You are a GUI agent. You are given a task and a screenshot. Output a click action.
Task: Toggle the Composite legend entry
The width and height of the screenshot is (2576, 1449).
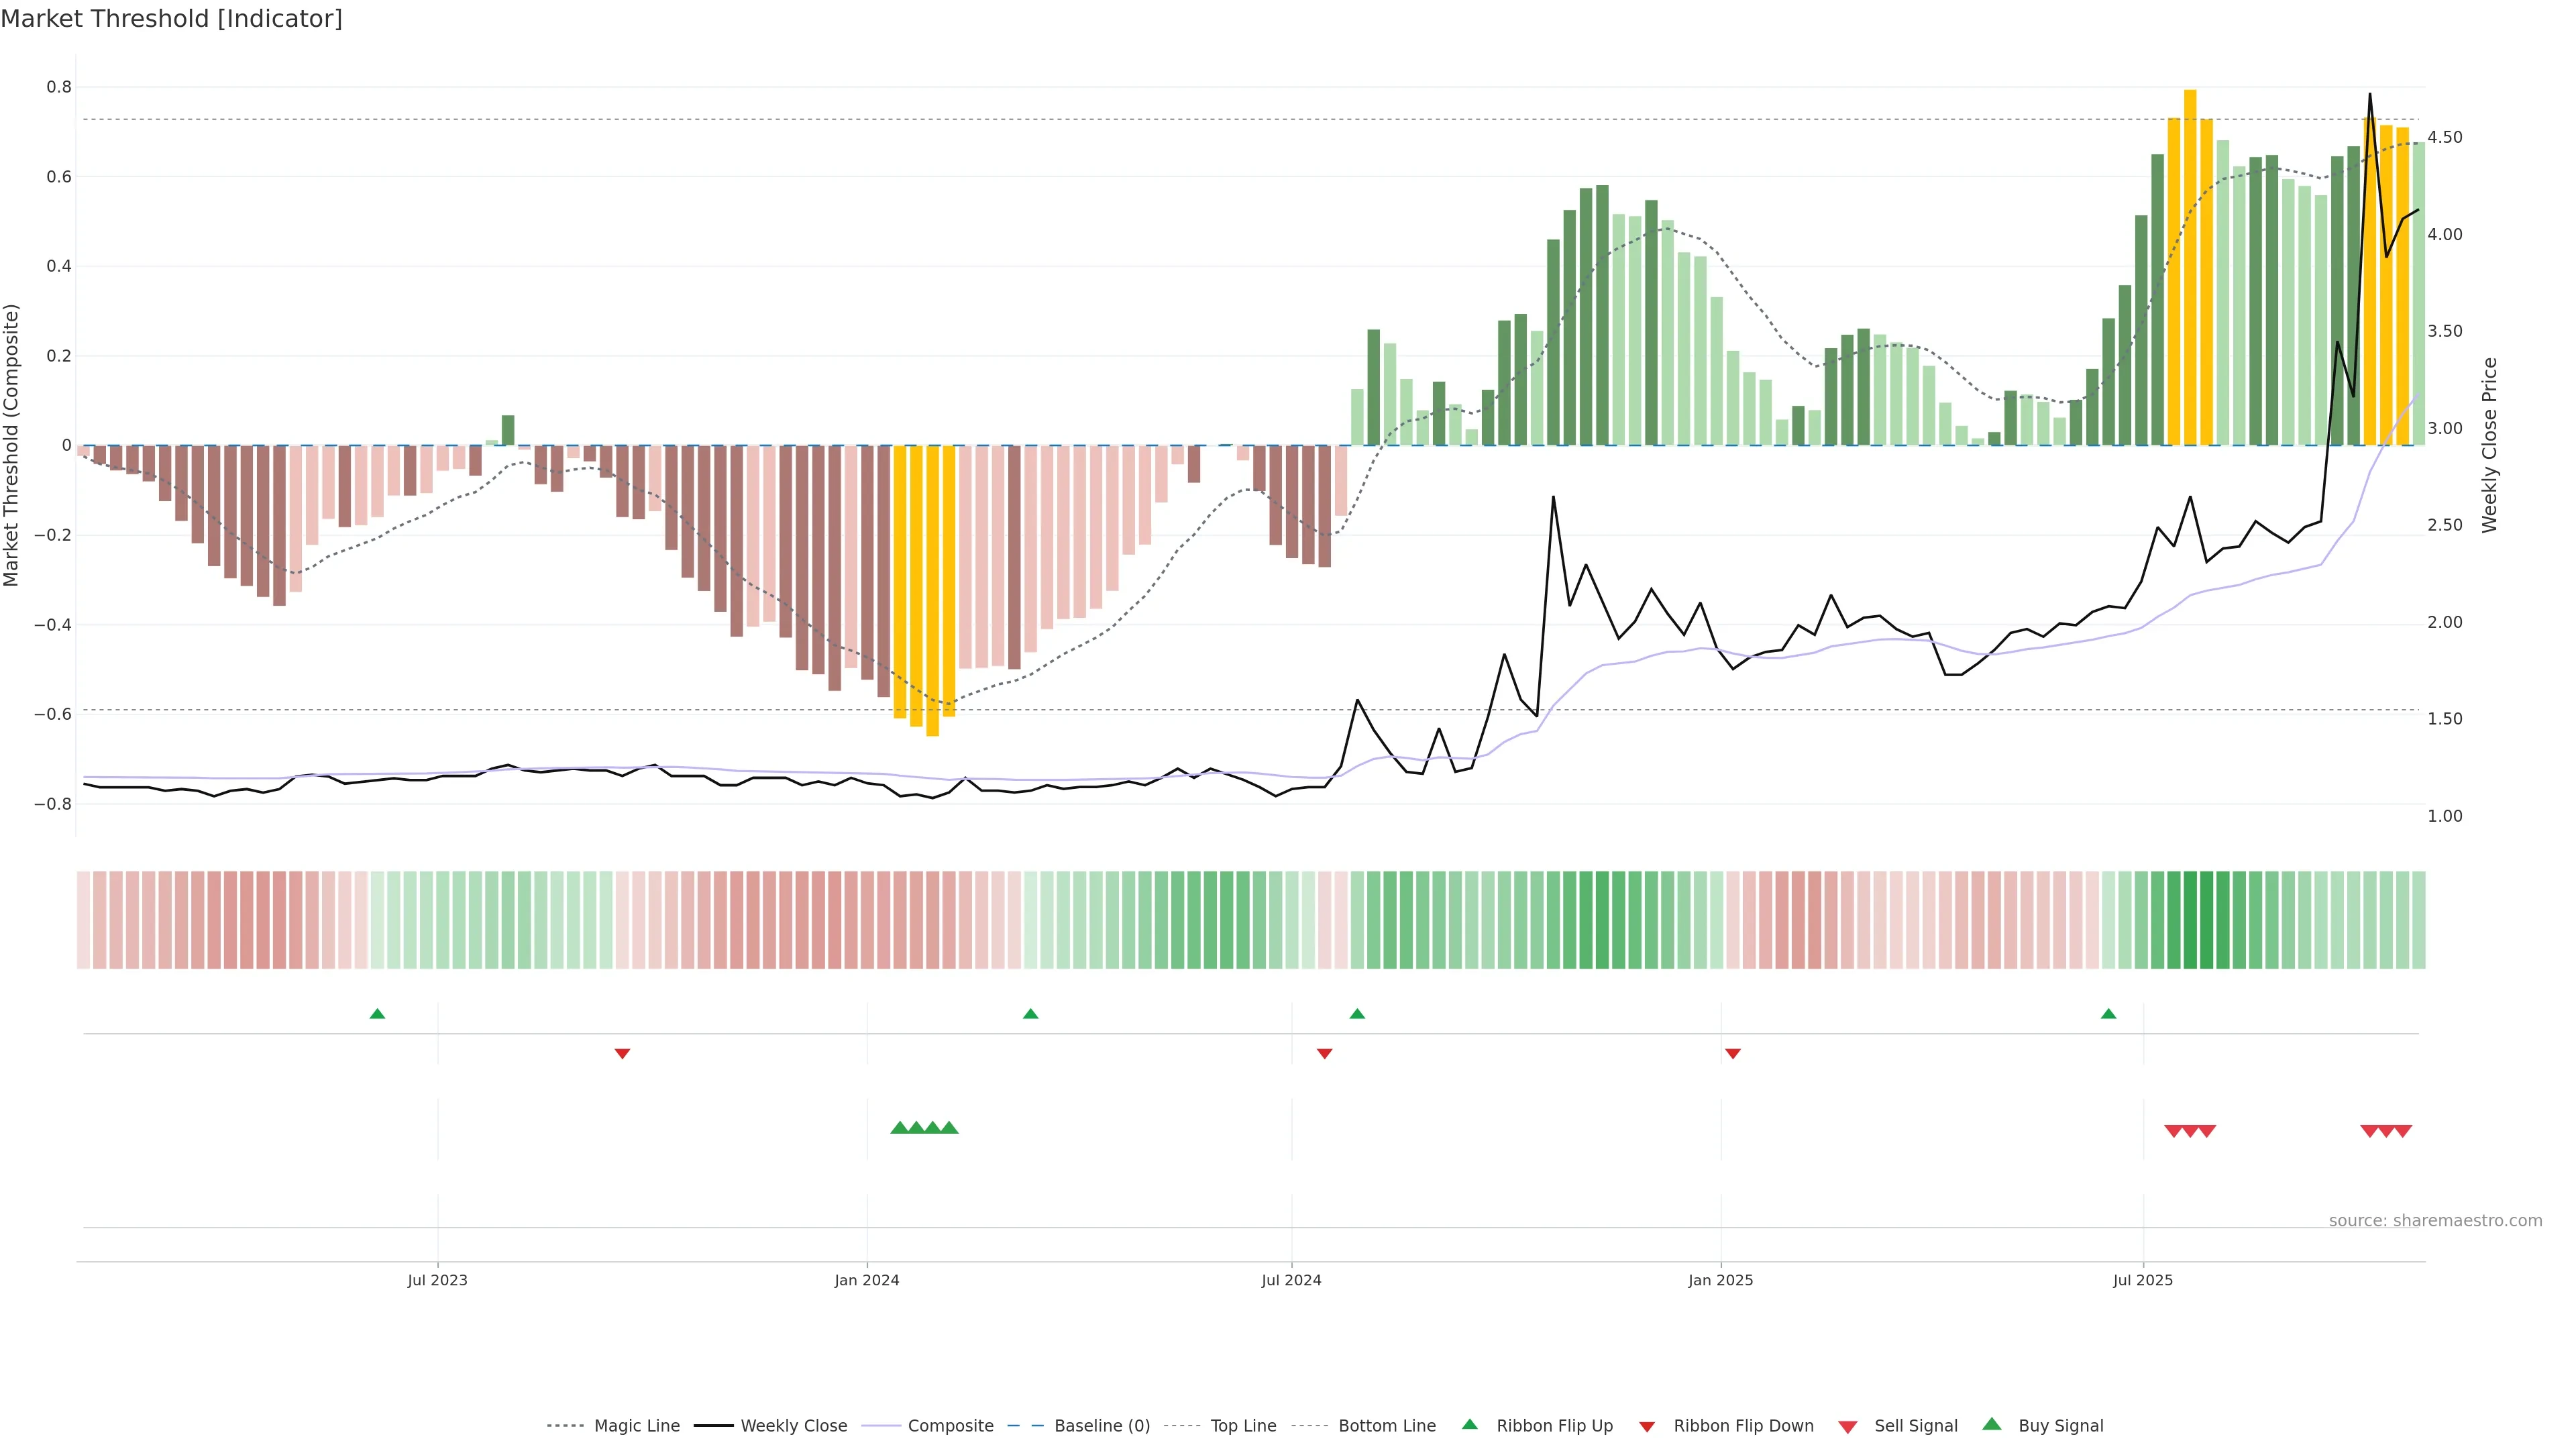[950, 1426]
